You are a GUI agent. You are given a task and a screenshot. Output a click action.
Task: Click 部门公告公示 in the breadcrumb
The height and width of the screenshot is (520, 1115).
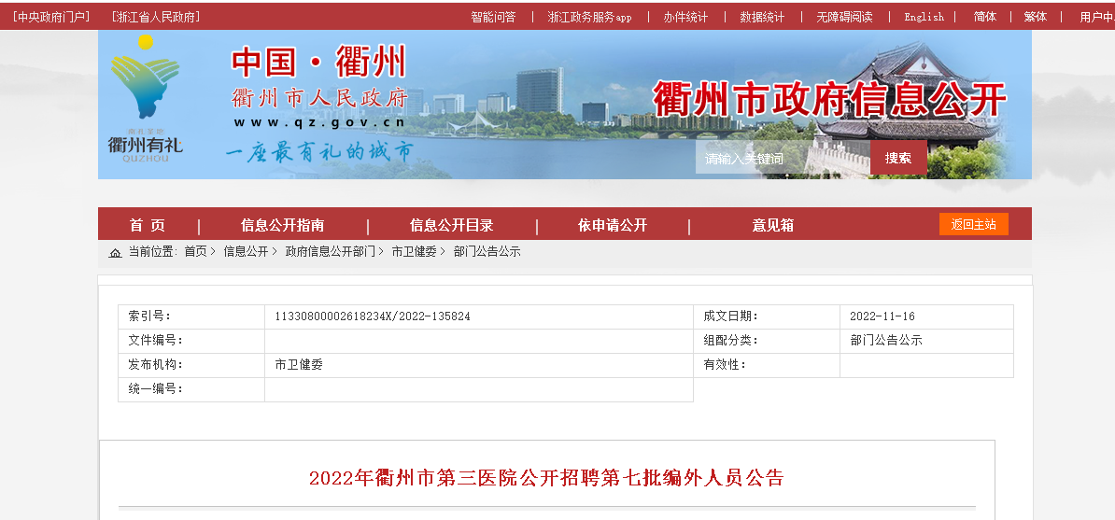(487, 252)
